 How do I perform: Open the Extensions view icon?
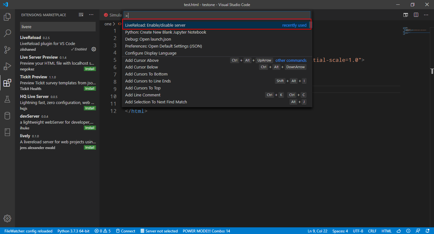[7, 83]
